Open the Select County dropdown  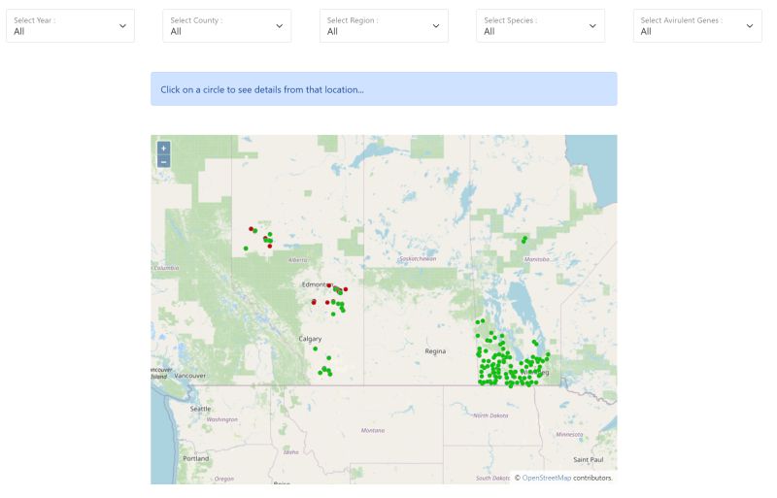coord(227,26)
